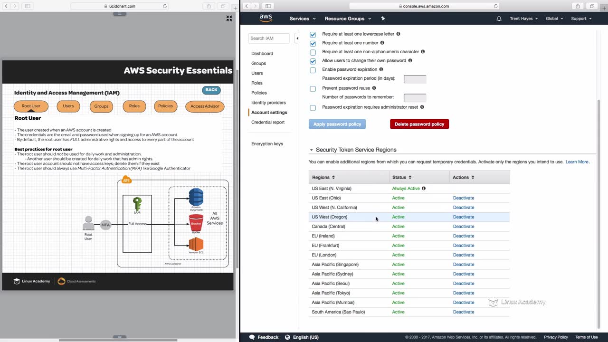Open Encryption keys in the IAM sidebar
Image resolution: width=608 pixels, height=342 pixels.
(267, 144)
